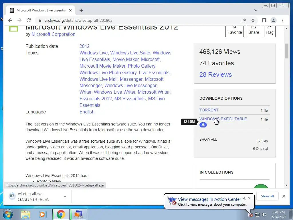Screen dimensions: 293x220
Task: Click the page scrollbar down arrow
Action: pos(286,186)
